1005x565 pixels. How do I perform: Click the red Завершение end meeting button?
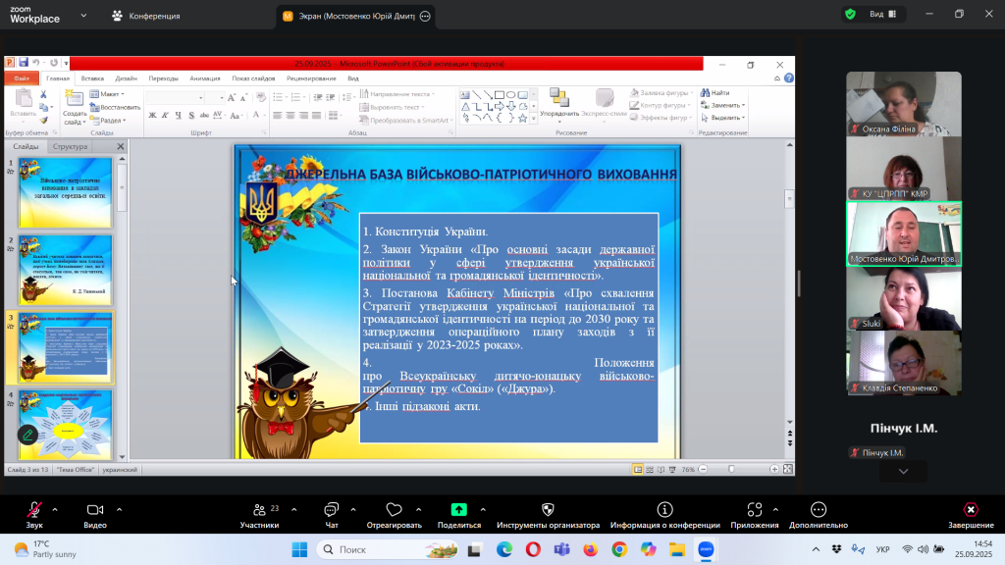click(970, 510)
